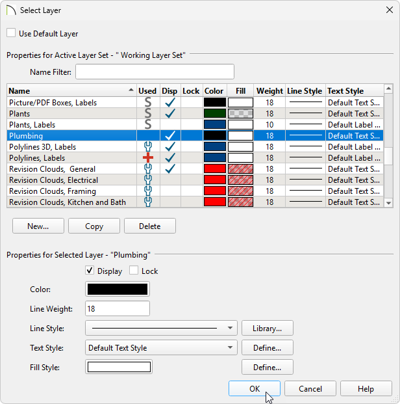The width and height of the screenshot is (400, 404).
Task: Click the Delete button
Action: [150, 226]
